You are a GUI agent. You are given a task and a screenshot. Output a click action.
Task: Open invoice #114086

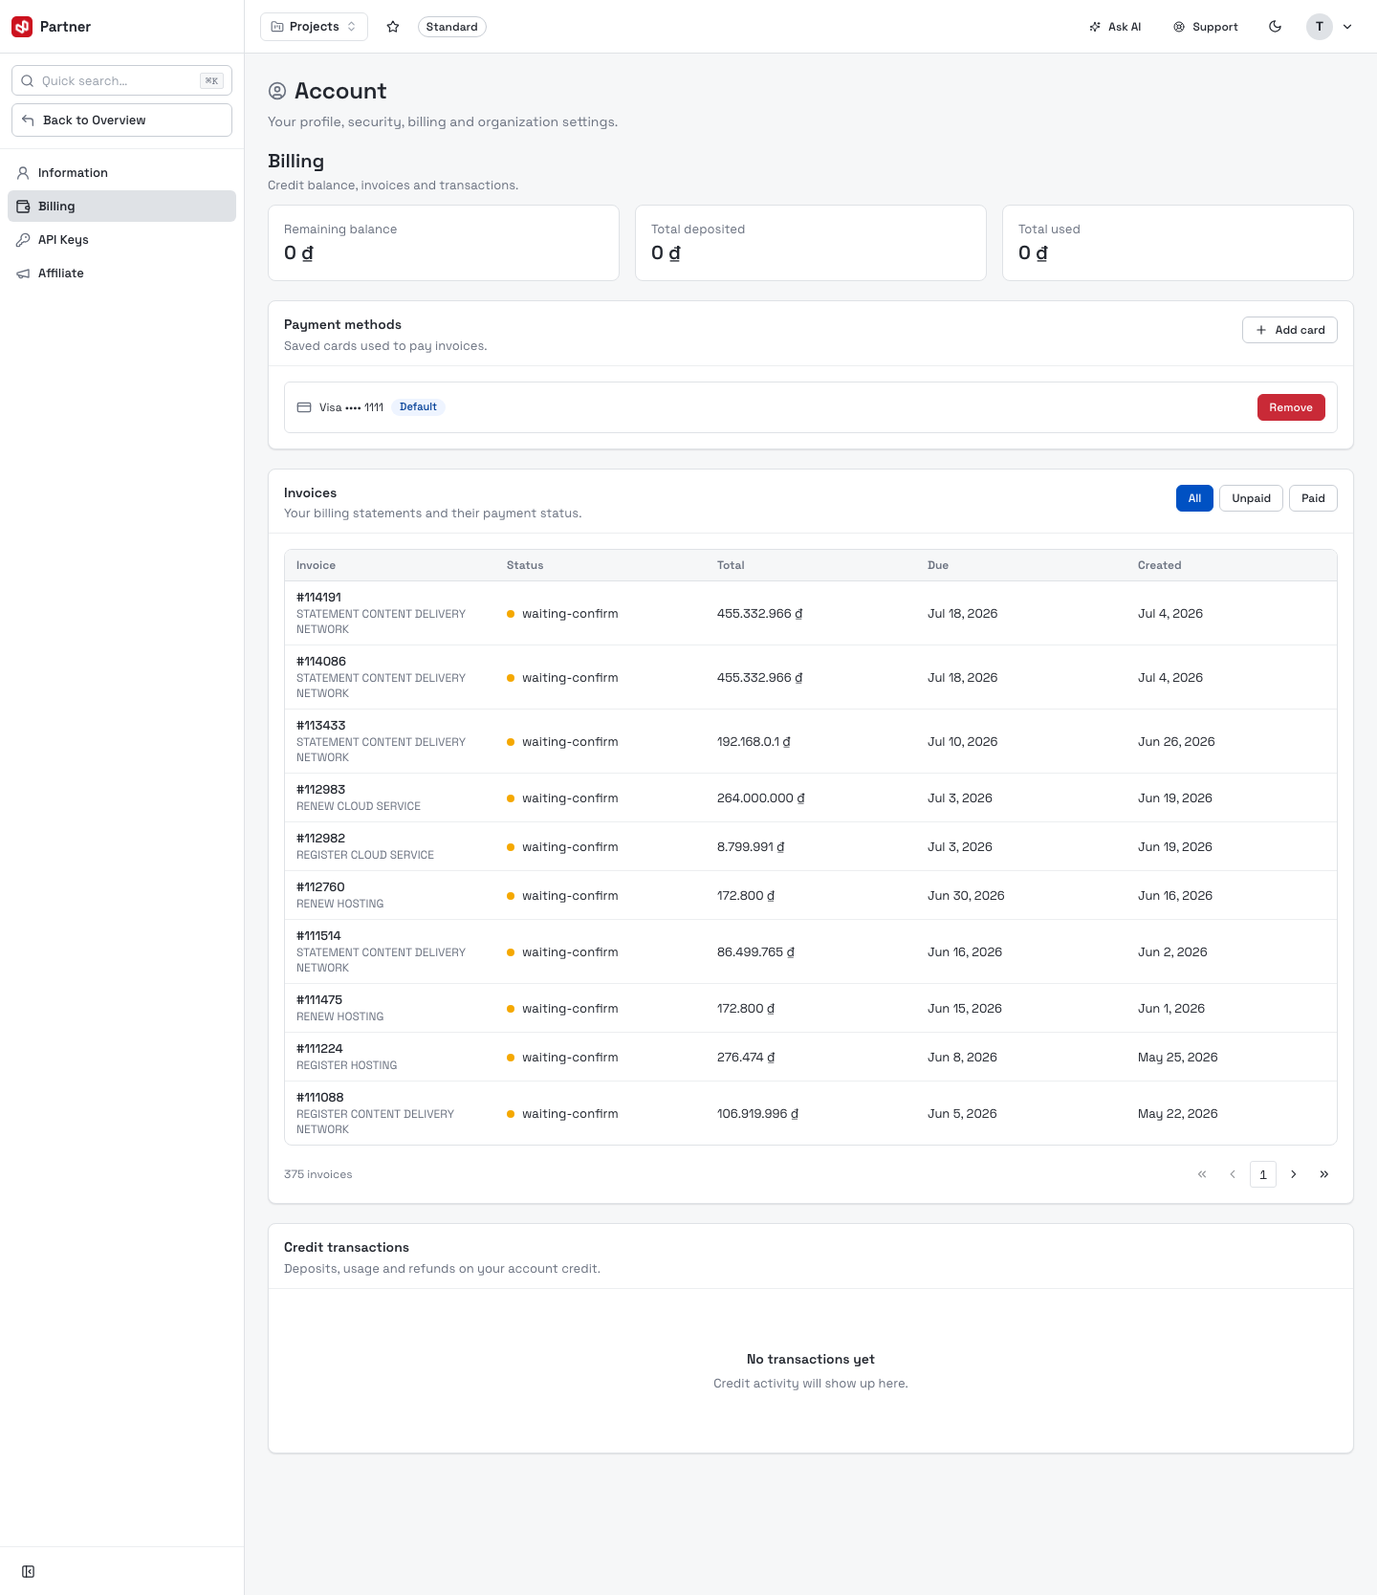pos(811,677)
